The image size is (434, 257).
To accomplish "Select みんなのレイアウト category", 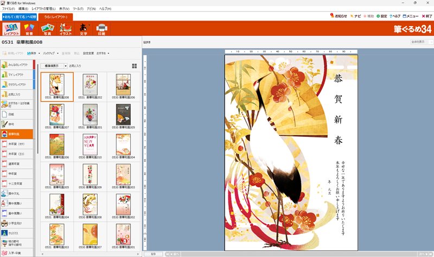I will click(x=17, y=64).
